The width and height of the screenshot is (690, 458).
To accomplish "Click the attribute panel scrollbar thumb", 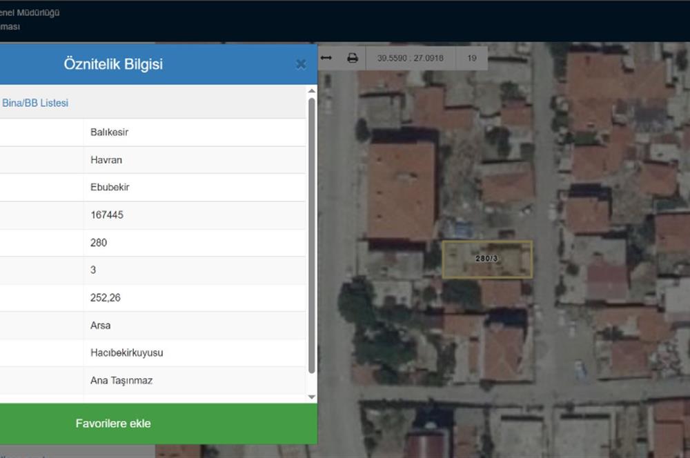I will (311, 235).
